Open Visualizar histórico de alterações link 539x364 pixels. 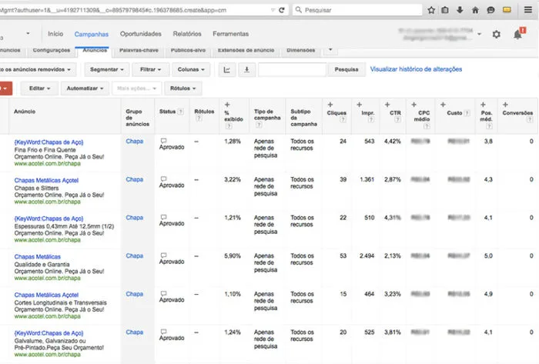[x=416, y=69]
